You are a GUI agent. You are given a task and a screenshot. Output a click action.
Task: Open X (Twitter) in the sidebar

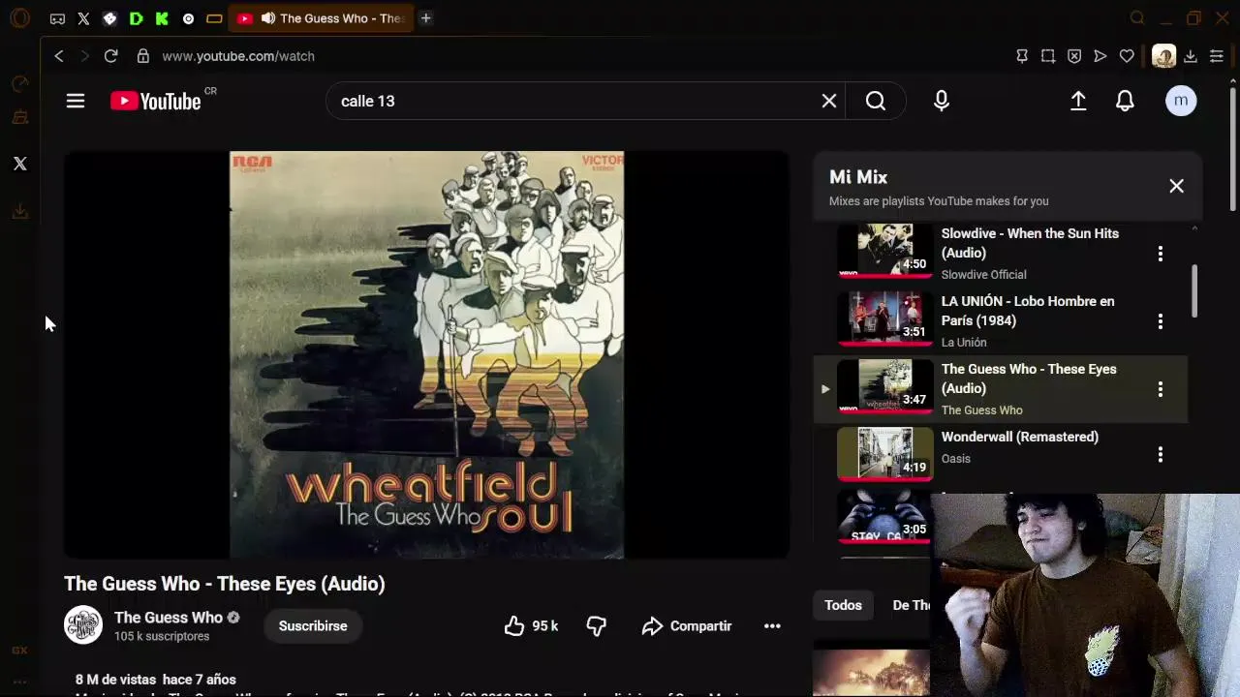[20, 164]
